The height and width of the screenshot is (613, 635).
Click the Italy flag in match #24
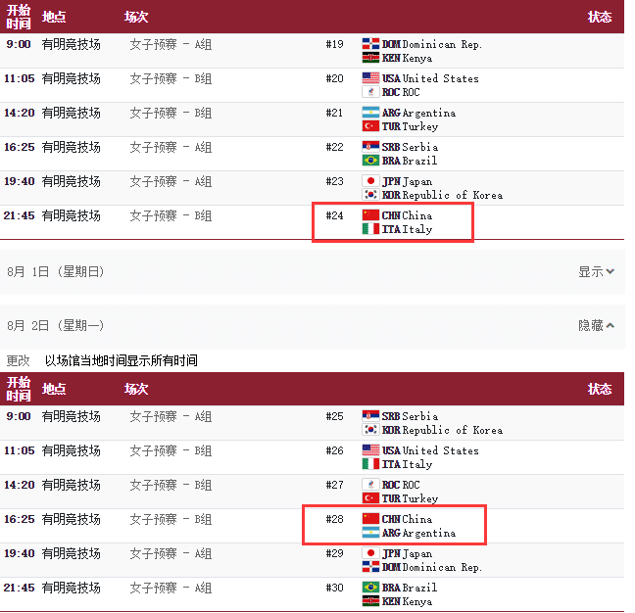coord(370,229)
